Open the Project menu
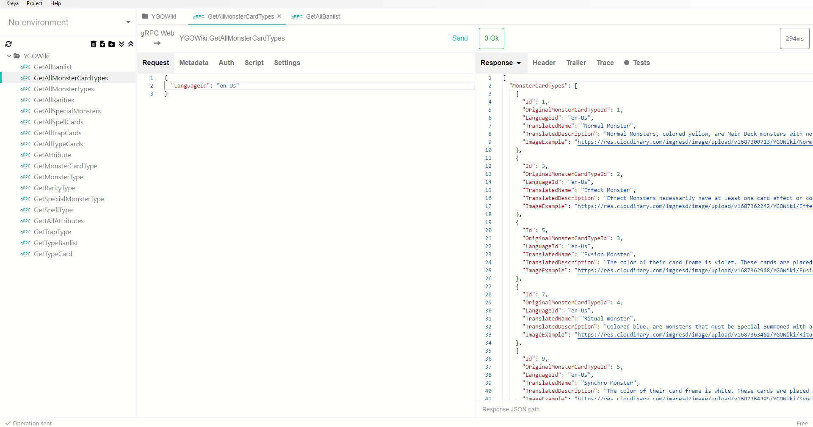 (x=34, y=3)
